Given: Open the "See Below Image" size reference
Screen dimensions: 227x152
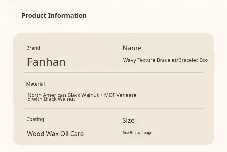Looking at the screenshot, I should pos(137,133).
